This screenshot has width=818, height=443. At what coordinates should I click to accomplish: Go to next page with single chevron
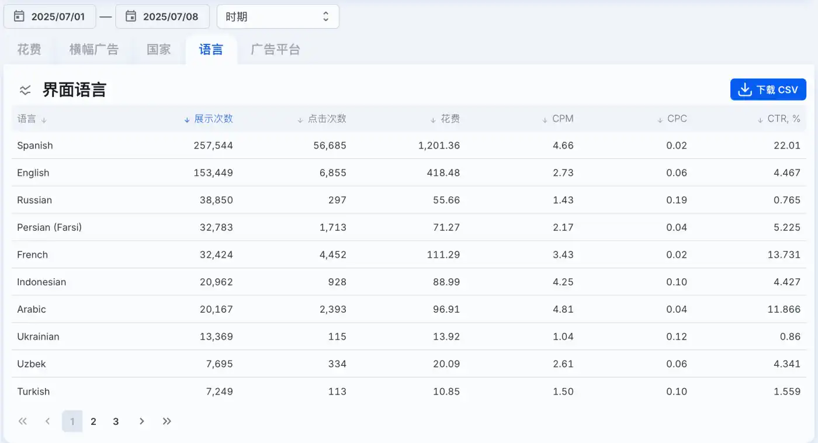[x=141, y=421]
